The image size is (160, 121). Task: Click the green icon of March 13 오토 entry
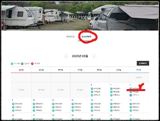coord(92,110)
